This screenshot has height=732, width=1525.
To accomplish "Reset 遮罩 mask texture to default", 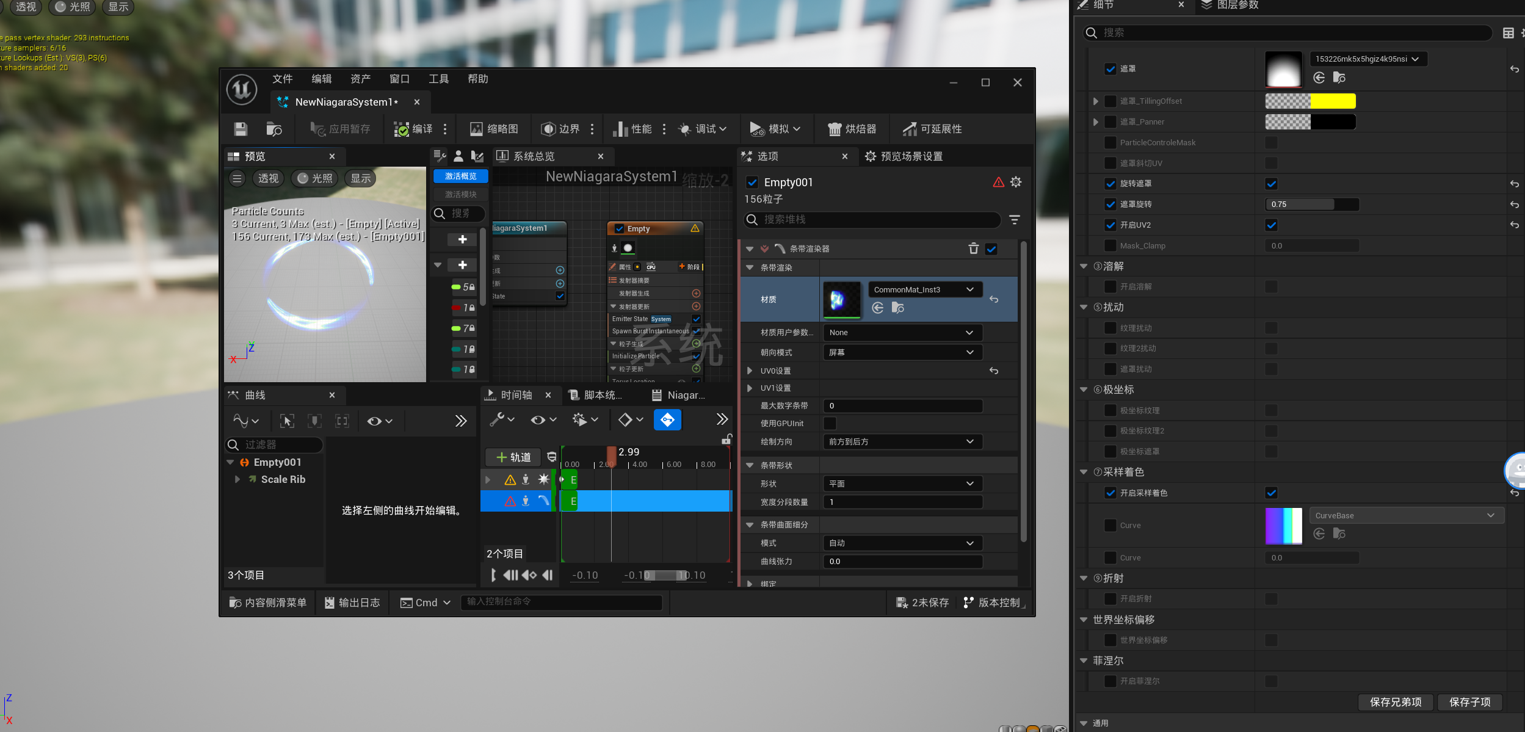I will tap(1515, 69).
